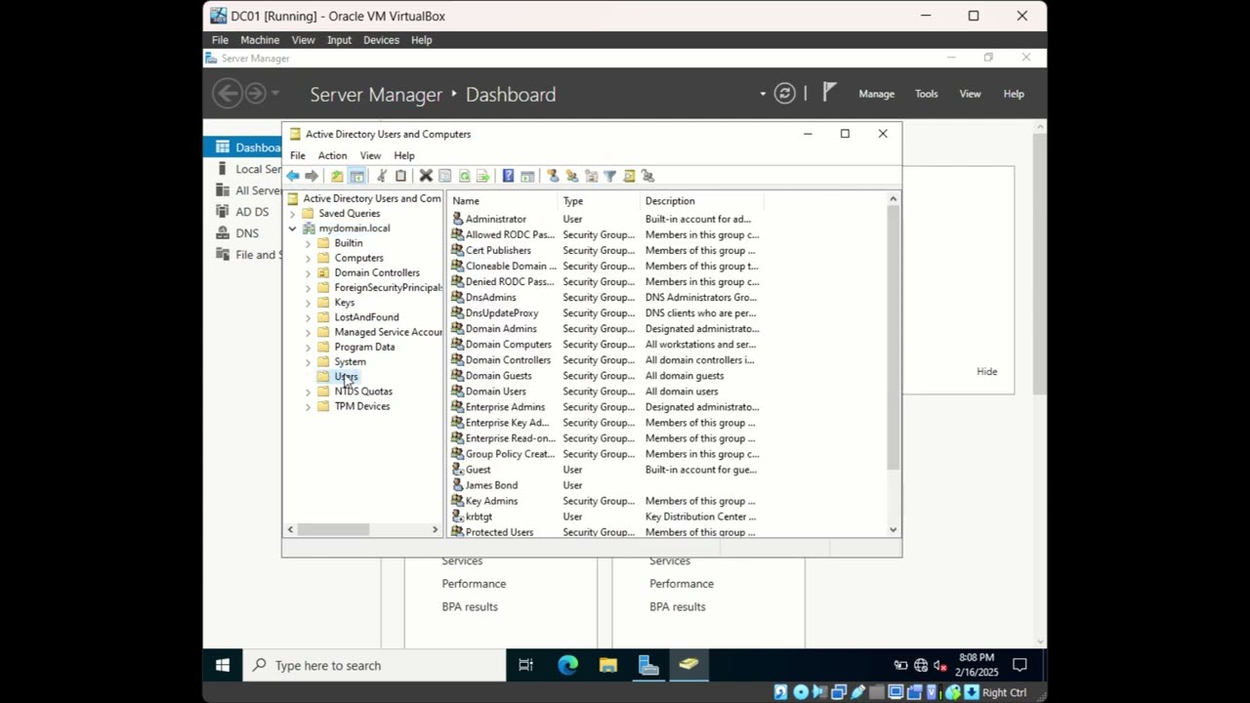Expand the NTDS Quotas node
Viewport: 1250px width, 703px height.
tap(308, 392)
